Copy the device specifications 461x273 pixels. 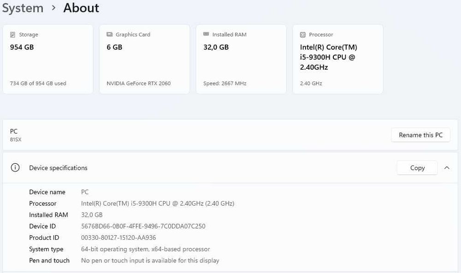417,168
